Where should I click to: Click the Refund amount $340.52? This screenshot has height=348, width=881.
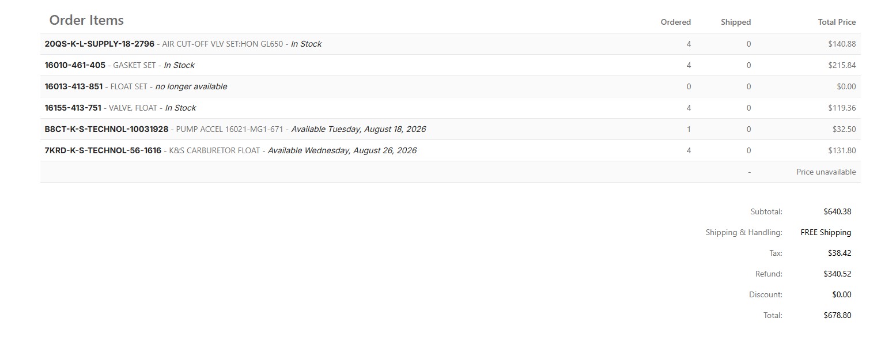tap(837, 274)
